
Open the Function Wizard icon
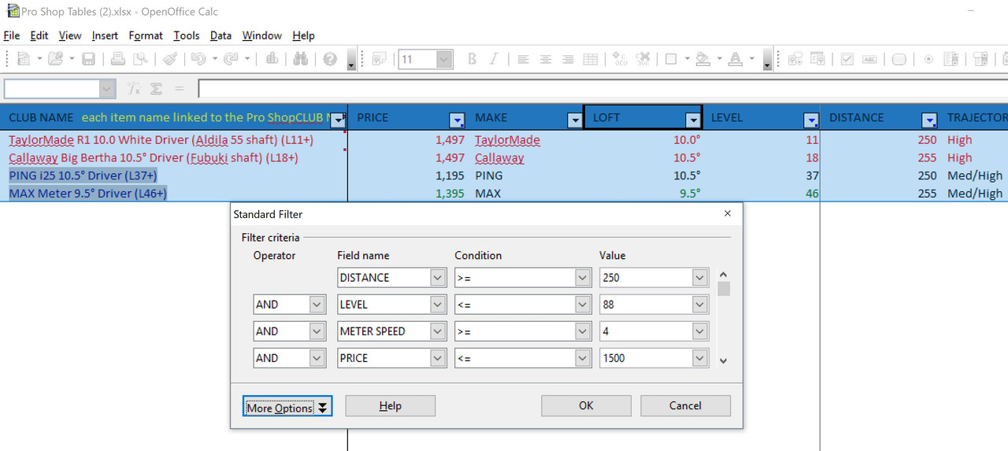pyautogui.click(x=134, y=89)
